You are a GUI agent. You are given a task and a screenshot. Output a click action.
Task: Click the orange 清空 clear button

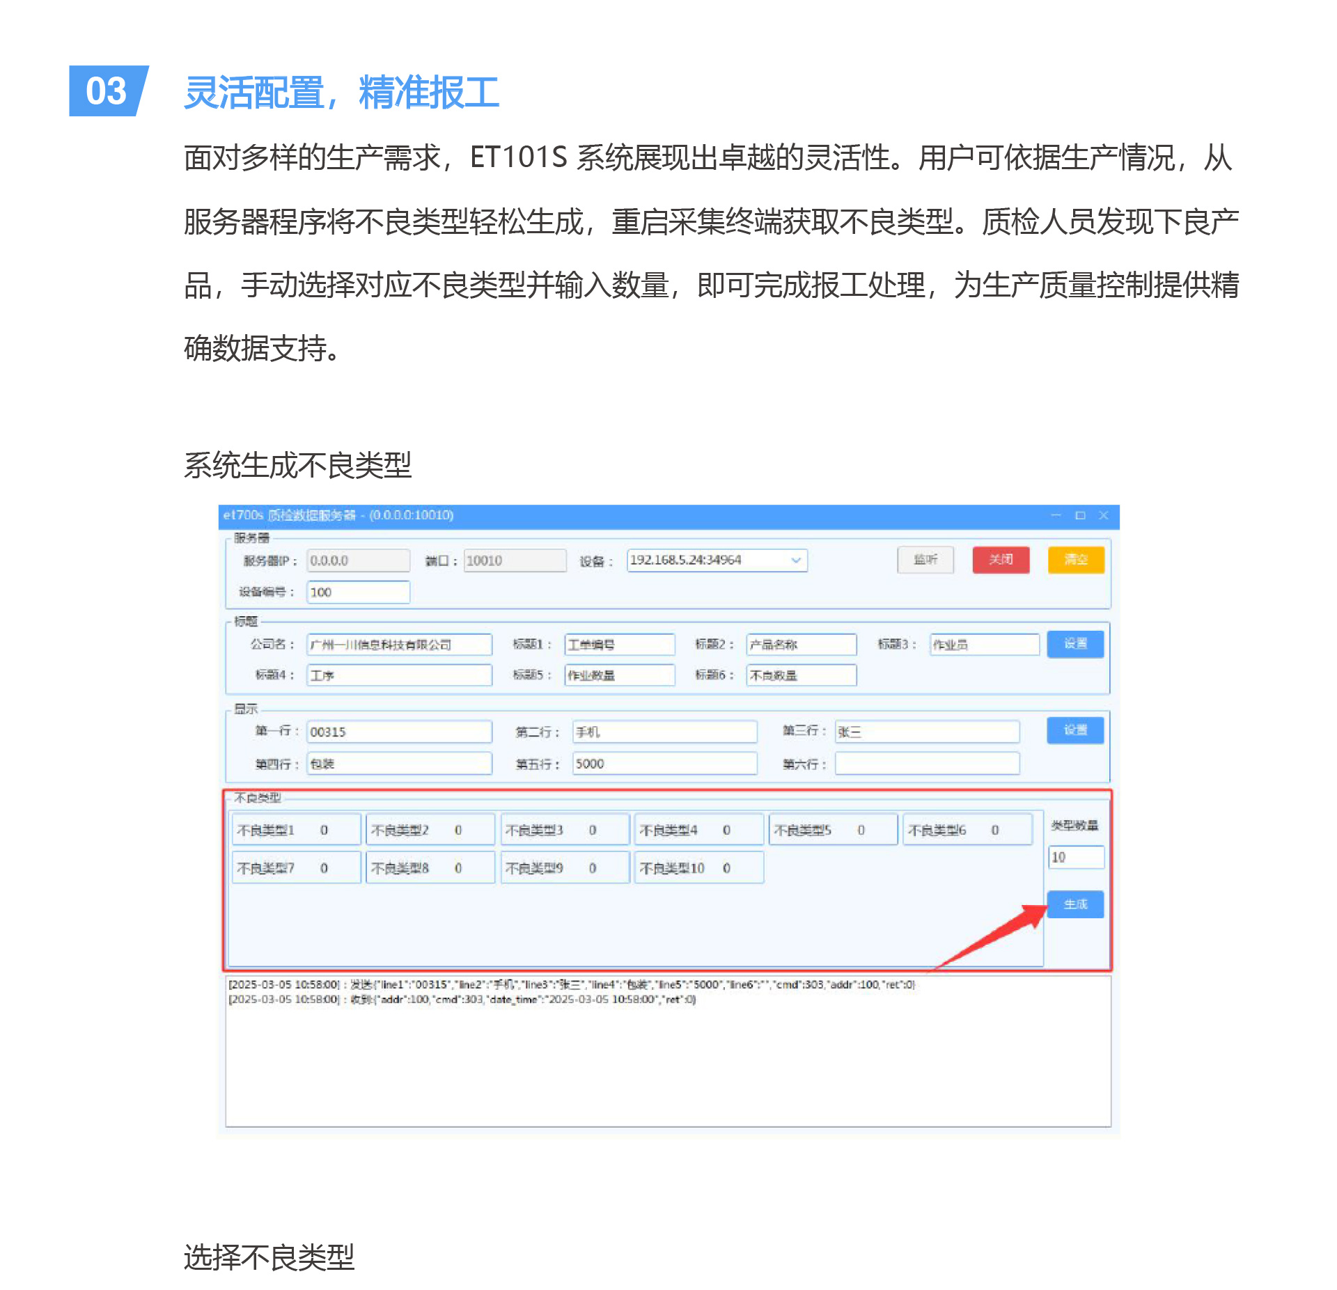tap(1076, 560)
